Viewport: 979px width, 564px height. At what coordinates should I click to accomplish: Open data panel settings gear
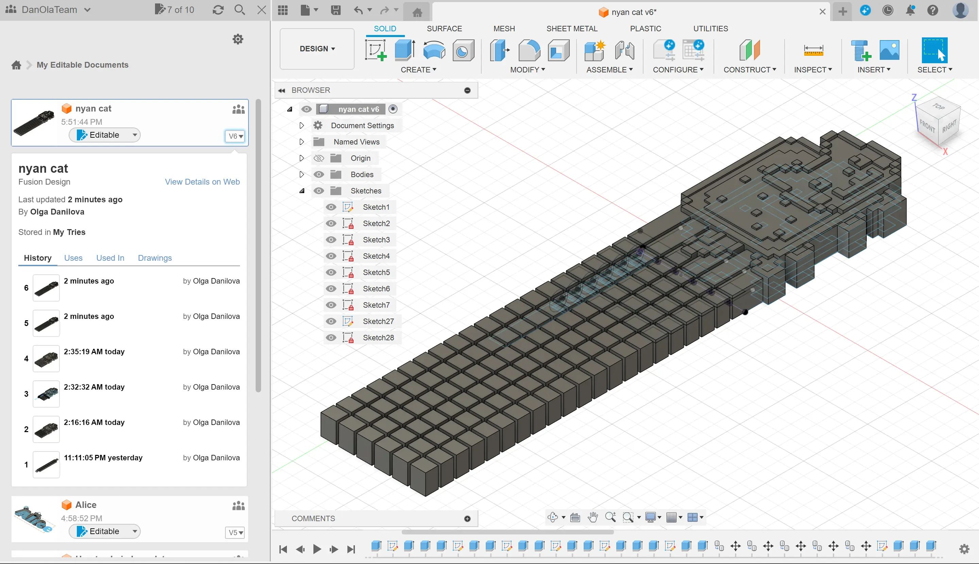(238, 39)
